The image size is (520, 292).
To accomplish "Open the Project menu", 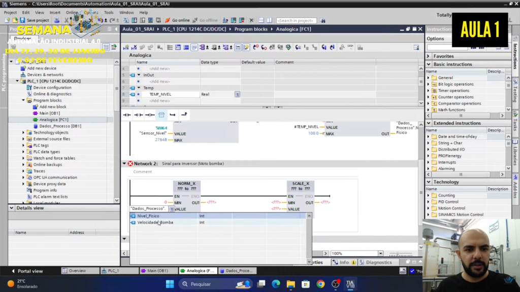I will pos(10,12).
